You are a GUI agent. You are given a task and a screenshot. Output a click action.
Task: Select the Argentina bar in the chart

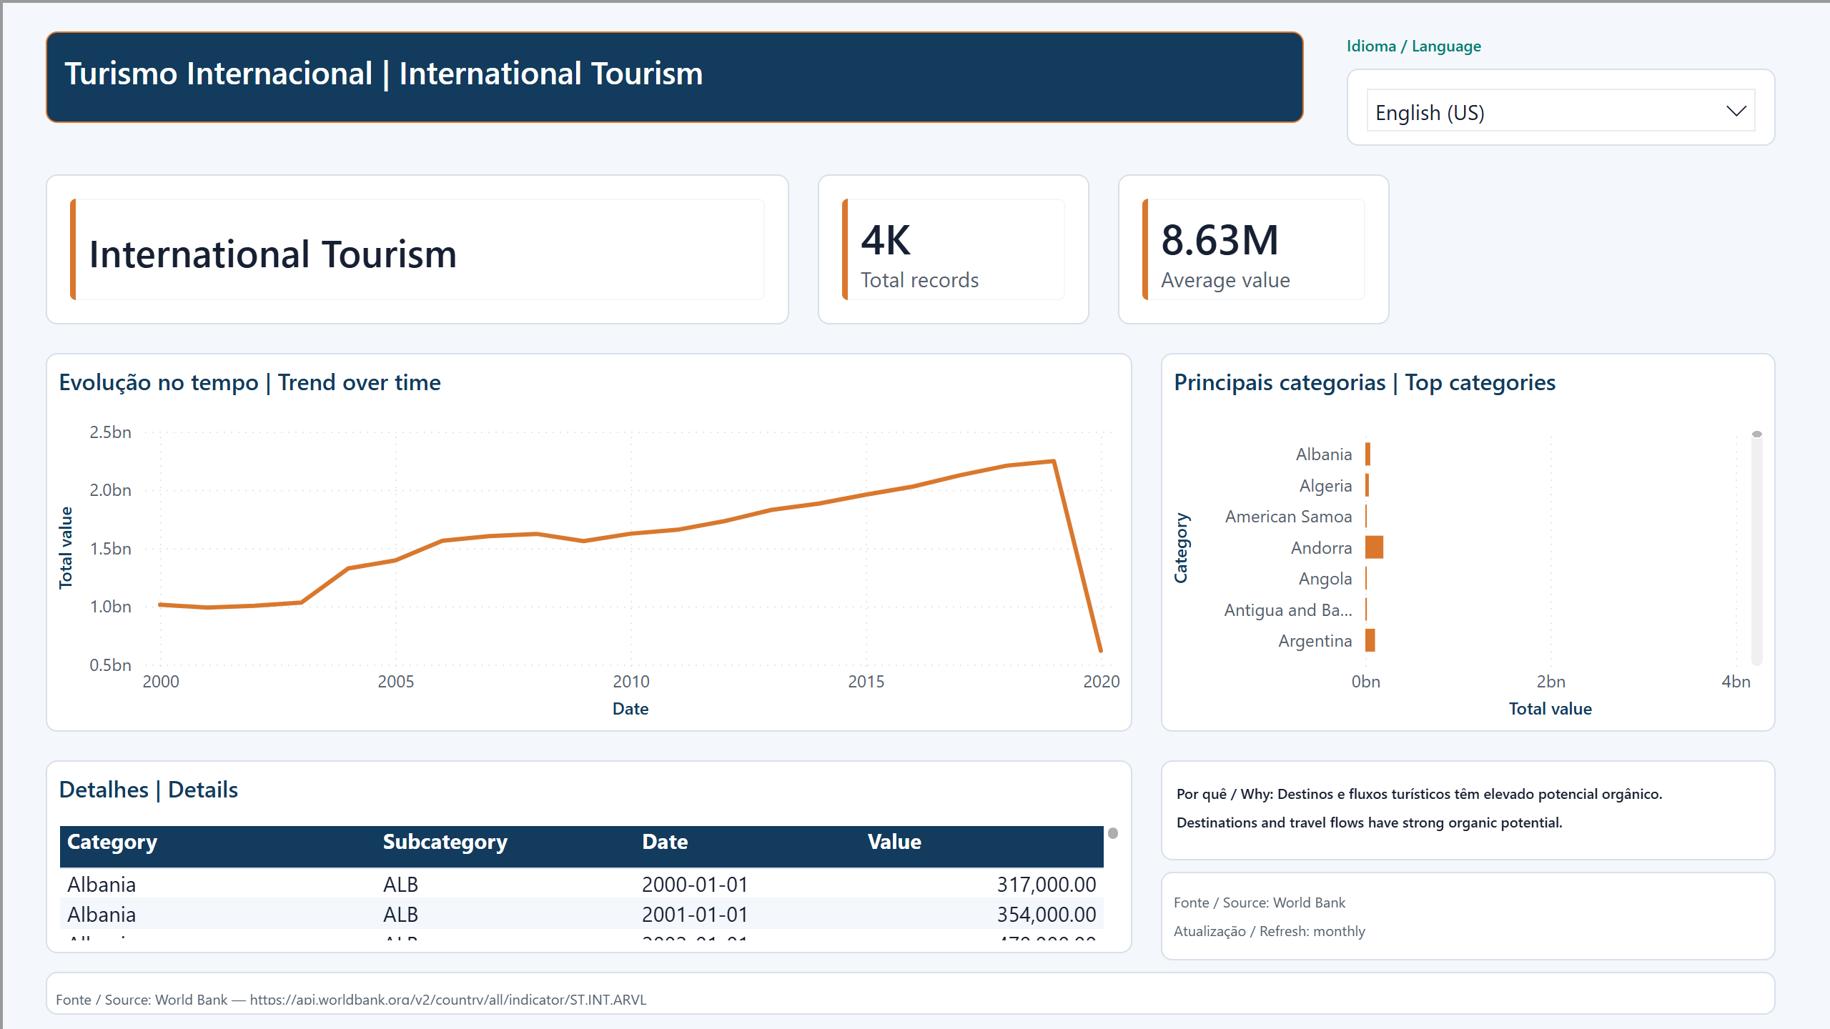pos(1370,640)
